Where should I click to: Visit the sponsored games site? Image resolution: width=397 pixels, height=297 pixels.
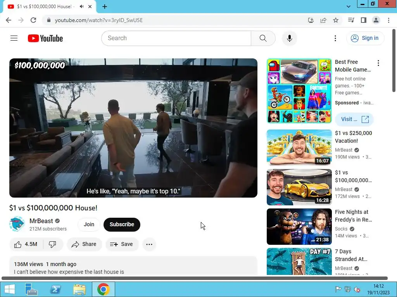[354, 119]
